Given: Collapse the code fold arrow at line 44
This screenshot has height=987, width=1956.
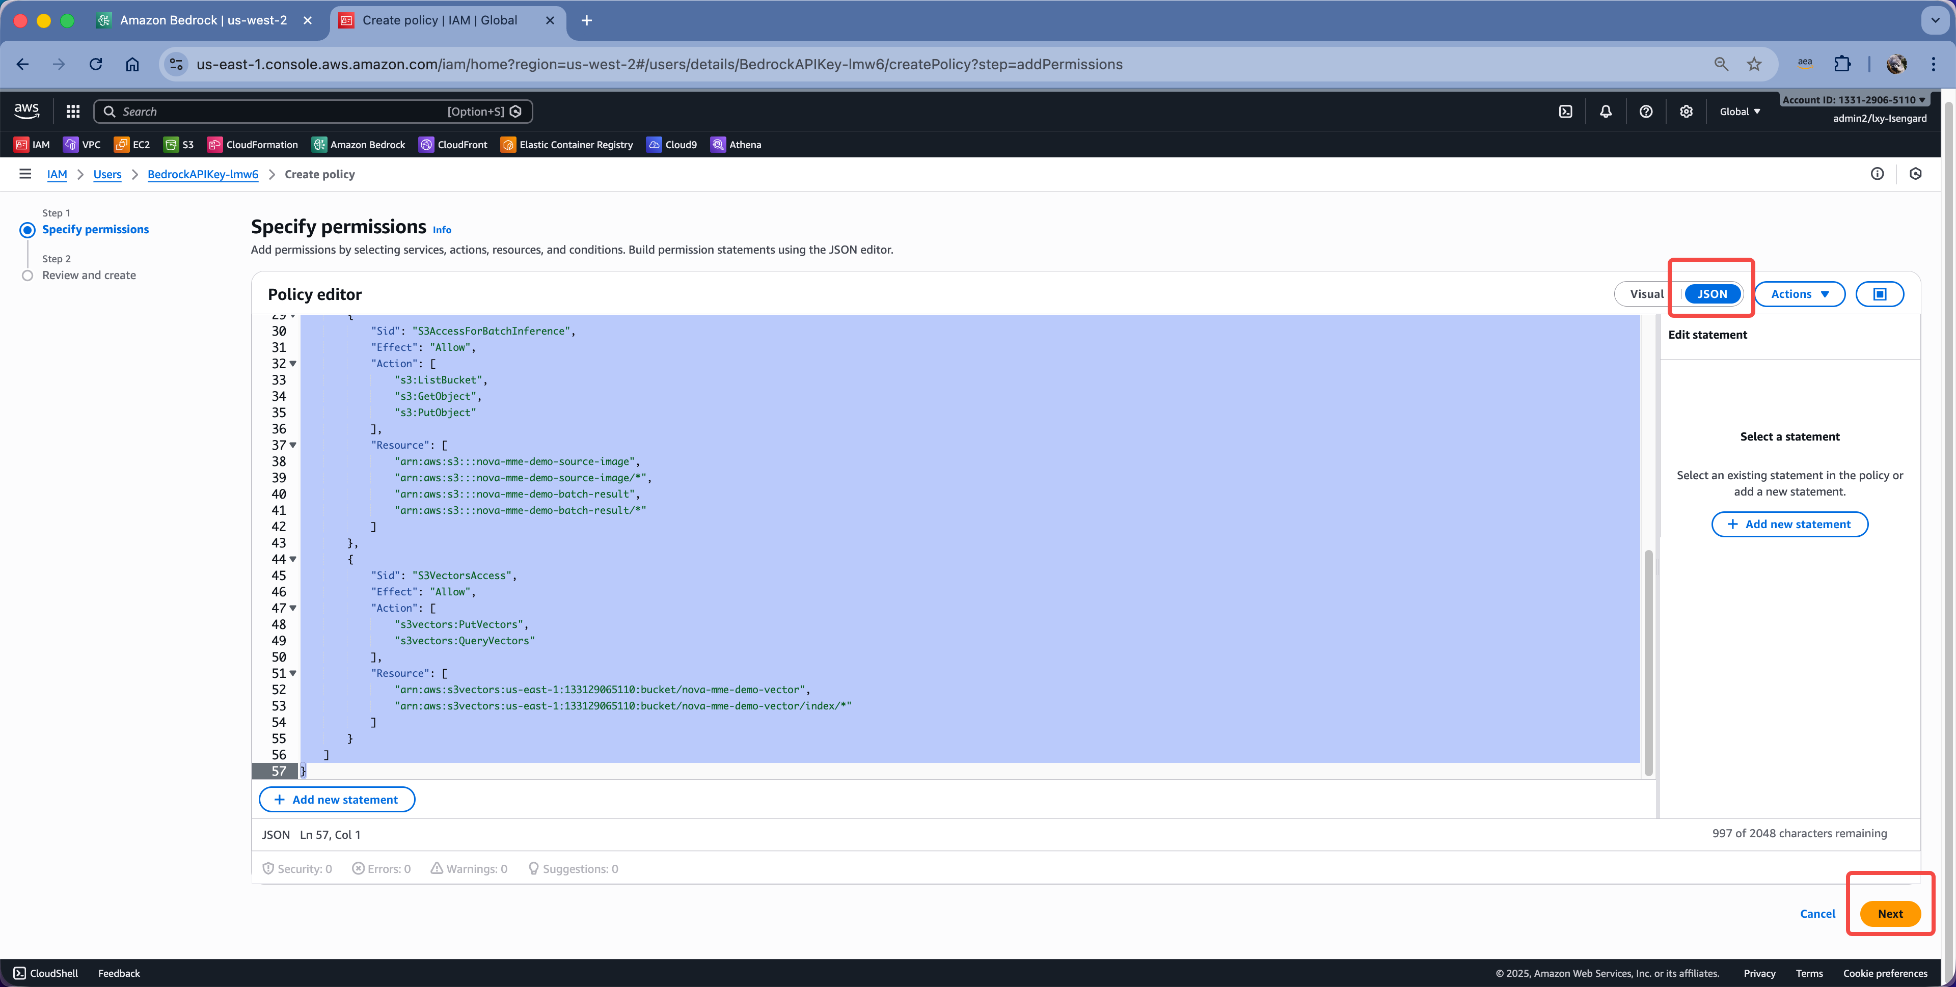Looking at the screenshot, I should click(293, 560).
